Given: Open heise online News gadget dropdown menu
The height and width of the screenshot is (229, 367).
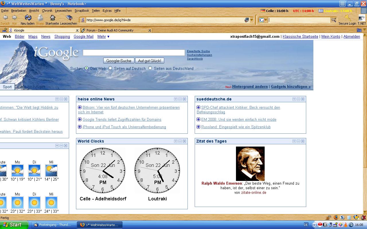Looking at the screenshot, I should 176,99.
